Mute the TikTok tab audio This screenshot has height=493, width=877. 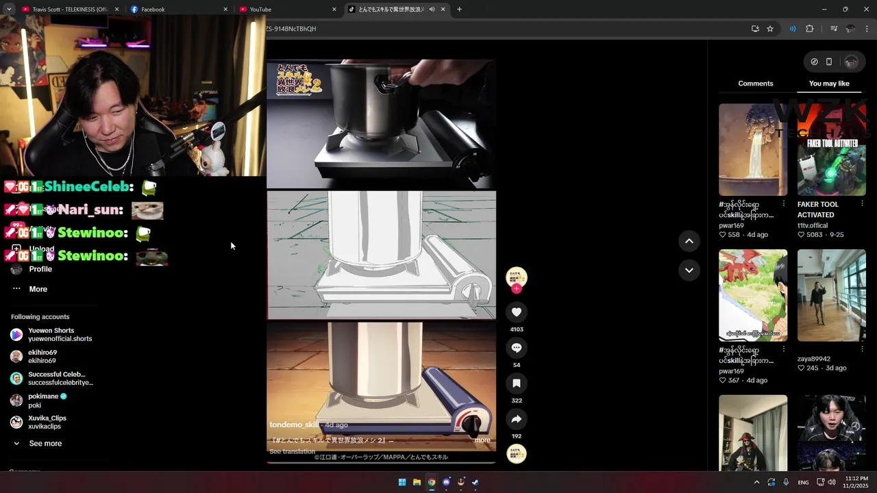(432, 9)
